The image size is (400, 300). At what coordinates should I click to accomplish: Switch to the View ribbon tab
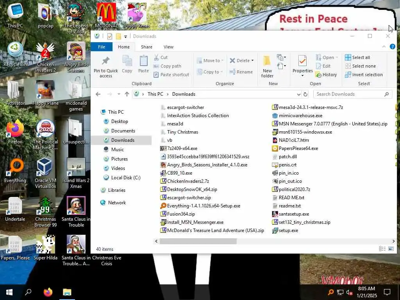(168, 47)
